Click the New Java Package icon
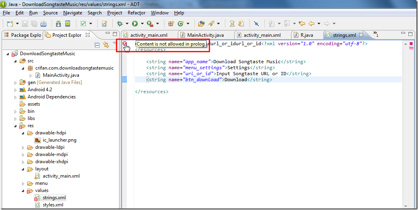Viewport: 418px width, 210px height. pyautogui.click(x=171, y=24)
